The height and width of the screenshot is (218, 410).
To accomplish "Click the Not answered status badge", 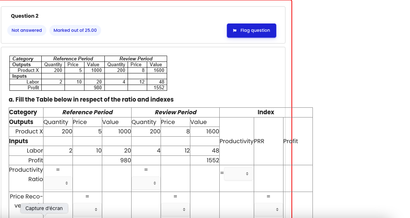I will click(27, 30).
